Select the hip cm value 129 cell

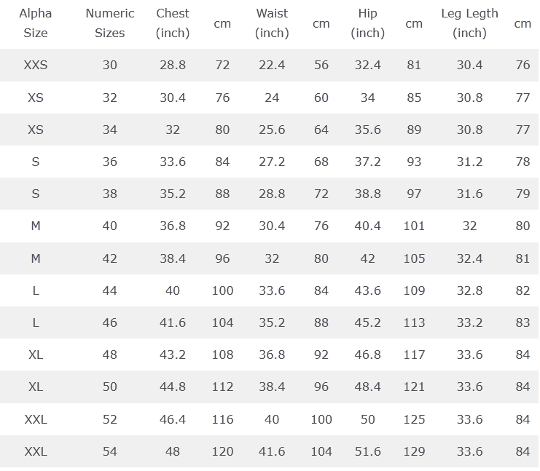point(414,451)
